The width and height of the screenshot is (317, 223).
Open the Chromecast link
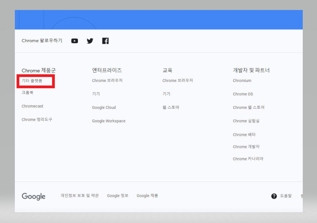[32, 106]
